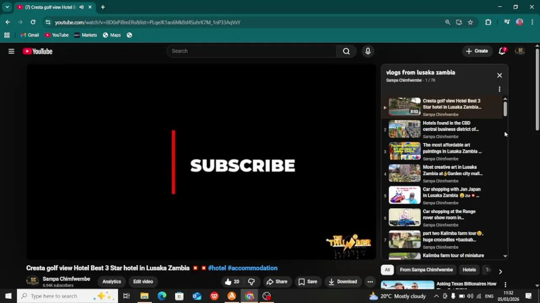
Task: Like the video with thumbs up
Action: [232, 282]
